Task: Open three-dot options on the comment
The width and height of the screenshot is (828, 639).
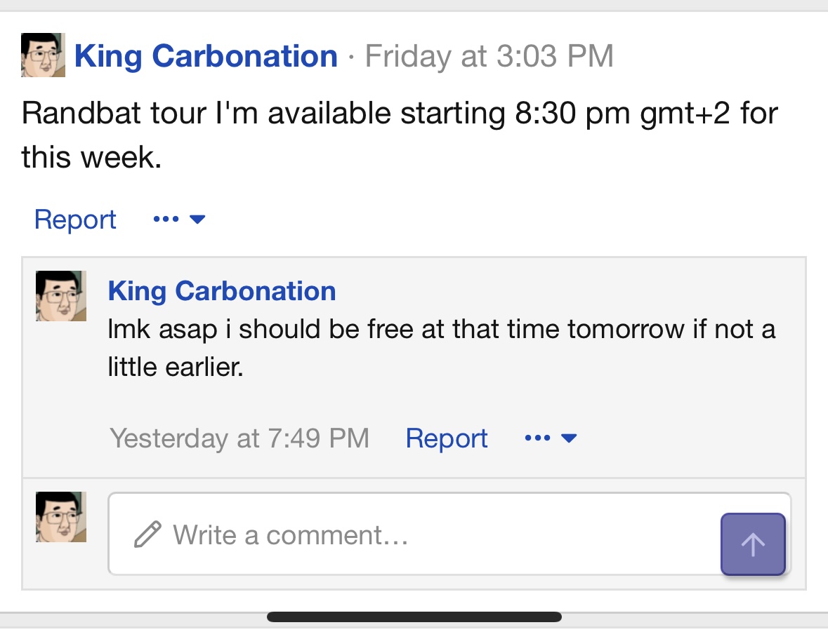Action: click(x=537, y=438)
